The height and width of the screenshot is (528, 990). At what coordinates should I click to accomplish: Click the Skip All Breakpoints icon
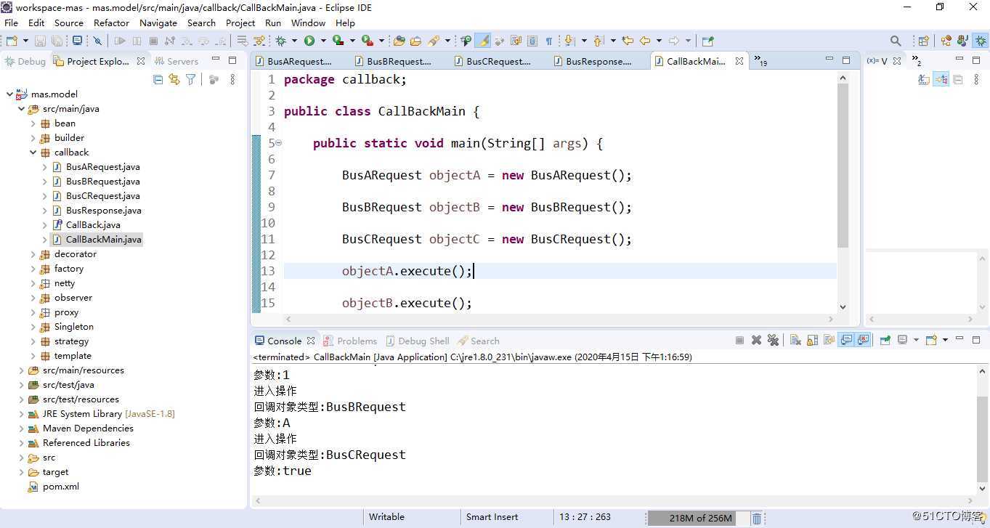click(97, 41)
